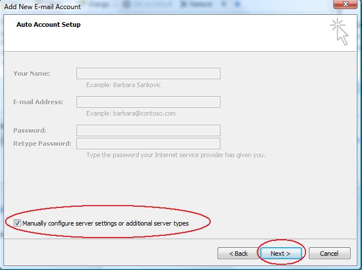The width and height of the screenshot is (362, 270).
Task: Select the Password input box
Action: coord(148,130)
